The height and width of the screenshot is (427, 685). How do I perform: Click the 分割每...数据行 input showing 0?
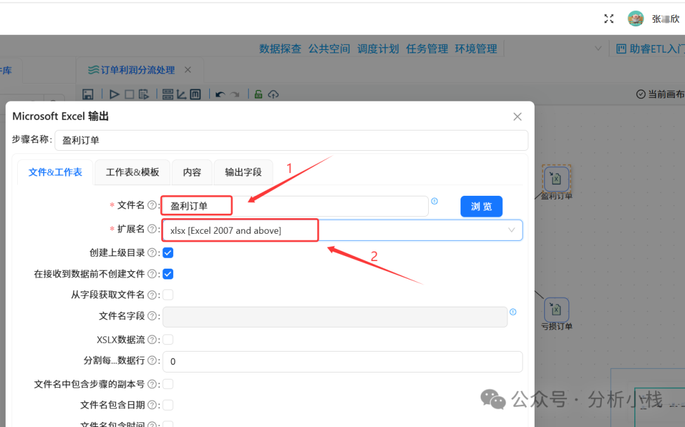click(x=342, y=362)
